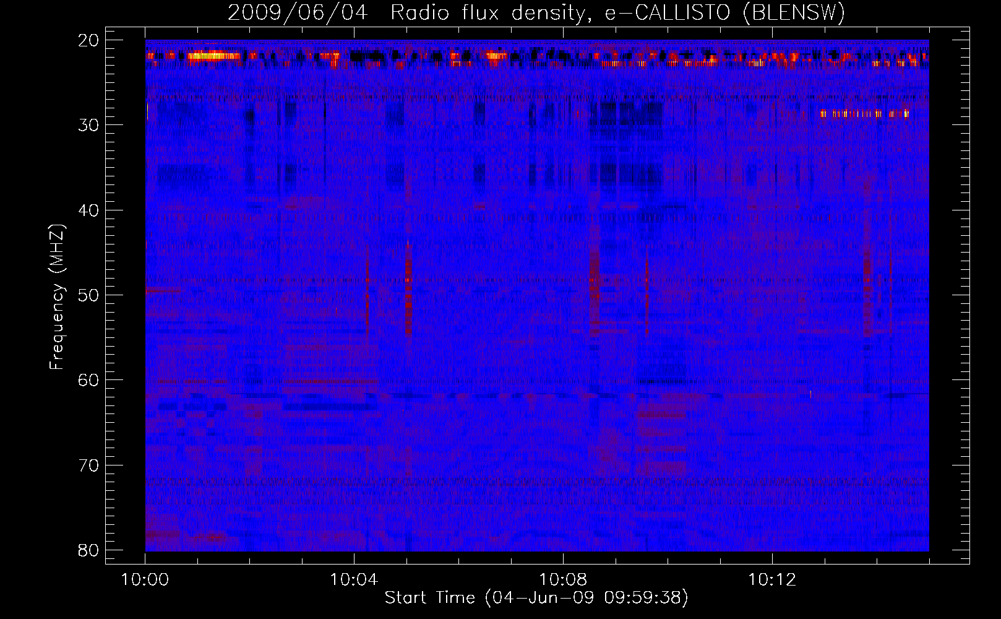This screenshot has width=1001, height=619.
Task: Click the '70' frequency tick label
Action: [89, 465]
